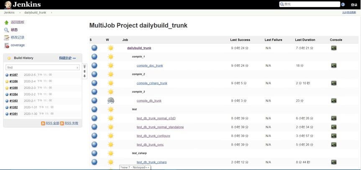Open build #1357 from build history

(x=13, y=75)
